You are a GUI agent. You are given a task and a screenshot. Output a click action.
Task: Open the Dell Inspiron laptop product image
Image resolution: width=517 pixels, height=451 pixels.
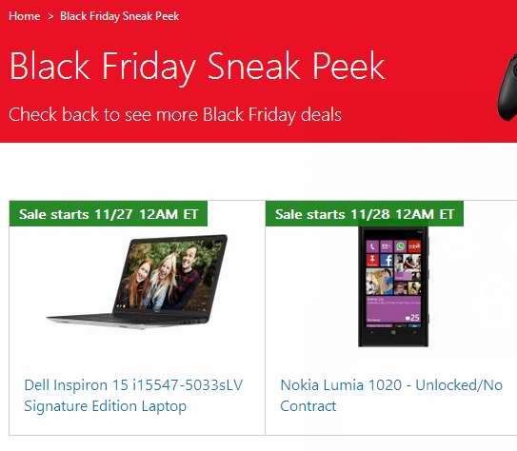tap(137, 282)
